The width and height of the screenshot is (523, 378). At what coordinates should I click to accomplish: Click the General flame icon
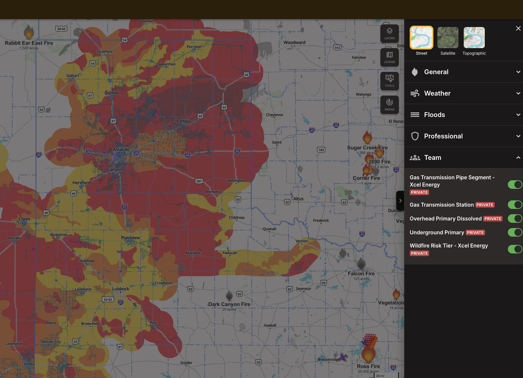[415, 72]
